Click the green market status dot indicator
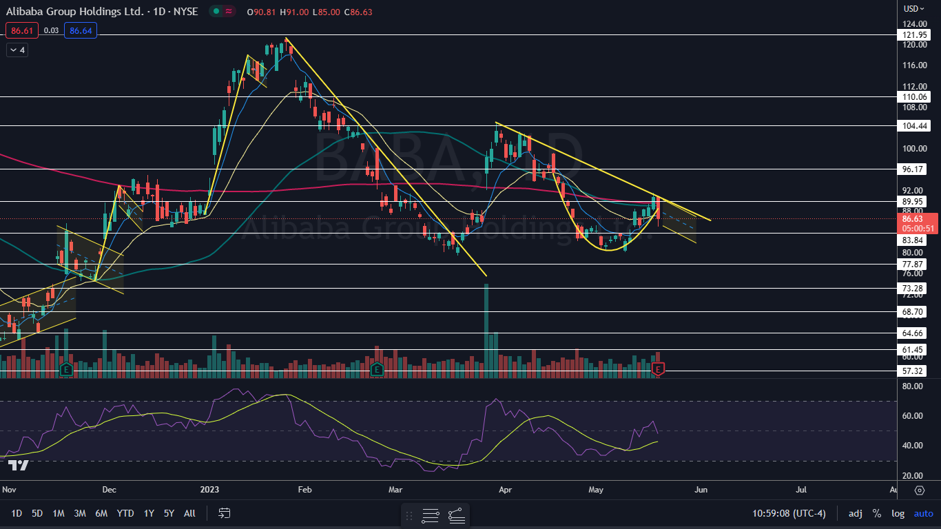 click(216, 11)
